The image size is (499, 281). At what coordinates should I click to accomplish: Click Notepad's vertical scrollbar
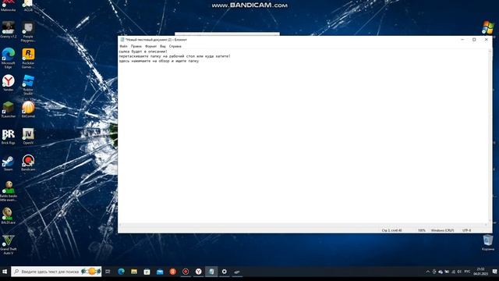(490, 136)
